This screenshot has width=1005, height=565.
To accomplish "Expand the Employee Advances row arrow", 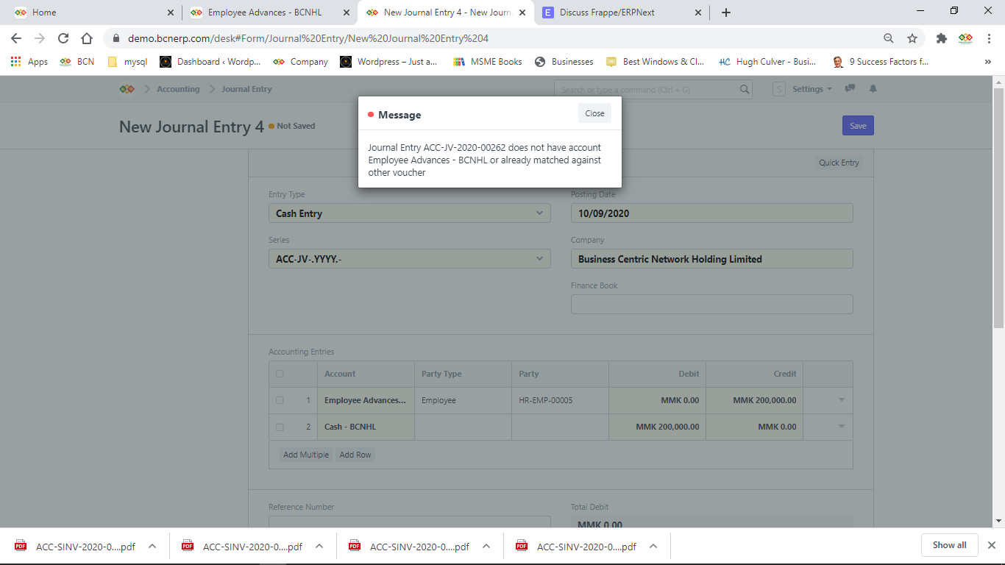I will (x=842, y=400).
